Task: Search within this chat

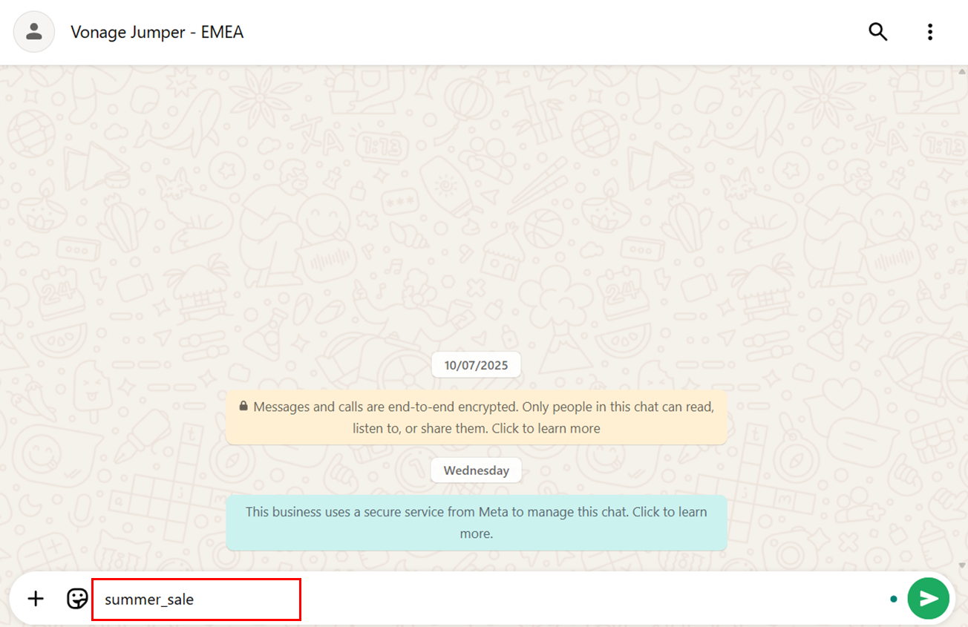Action: tap(878, 32)
